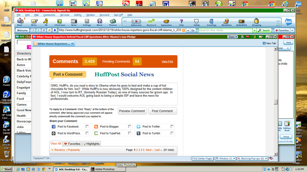Open the Community menu
The image size is (307, 172).
[x=49, y=15]
